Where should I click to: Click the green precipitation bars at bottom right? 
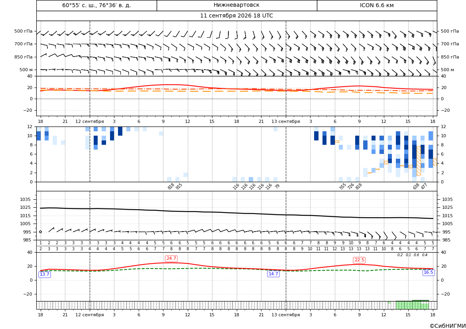412,305
